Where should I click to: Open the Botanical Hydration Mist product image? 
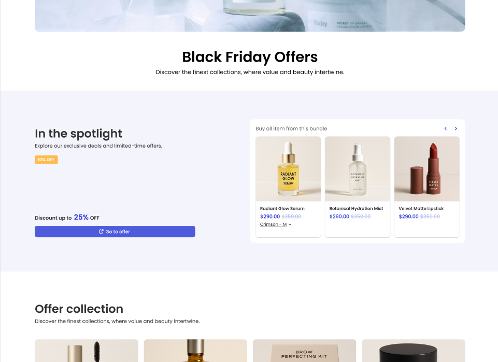(358, 169)
